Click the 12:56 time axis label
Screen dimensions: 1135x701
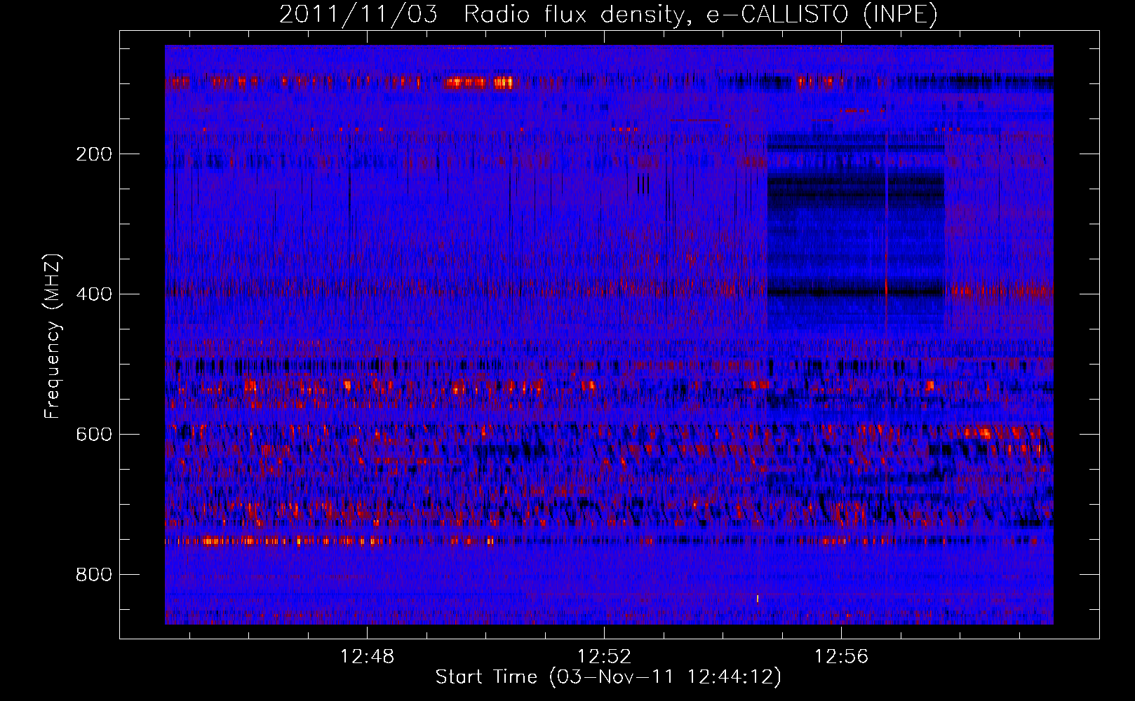click(841, 656)
